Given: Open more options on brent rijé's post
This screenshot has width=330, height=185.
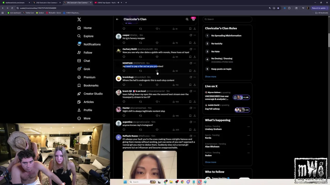Looking at the screenshot, I should click(195, 91).
